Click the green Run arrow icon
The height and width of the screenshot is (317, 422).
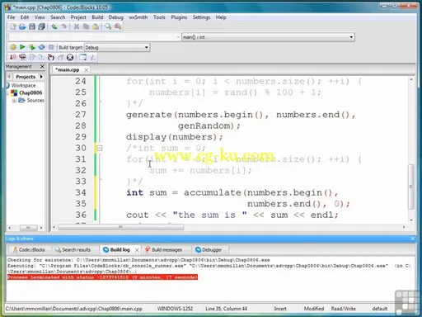click(x=22, y=47)
